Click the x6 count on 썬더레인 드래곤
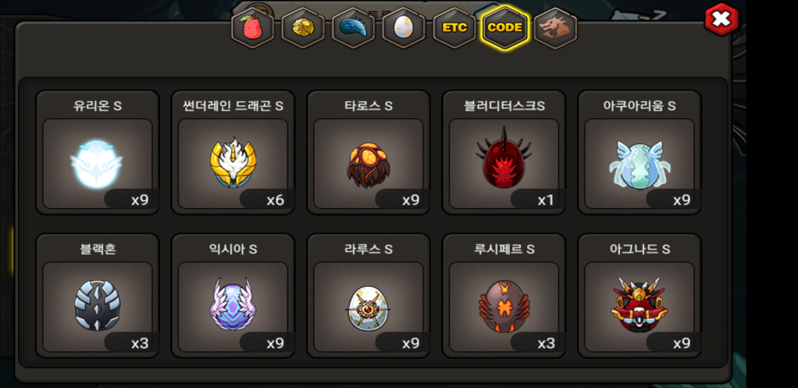The height and width of the screenshot is (388, 798). (x=275, y=200)
